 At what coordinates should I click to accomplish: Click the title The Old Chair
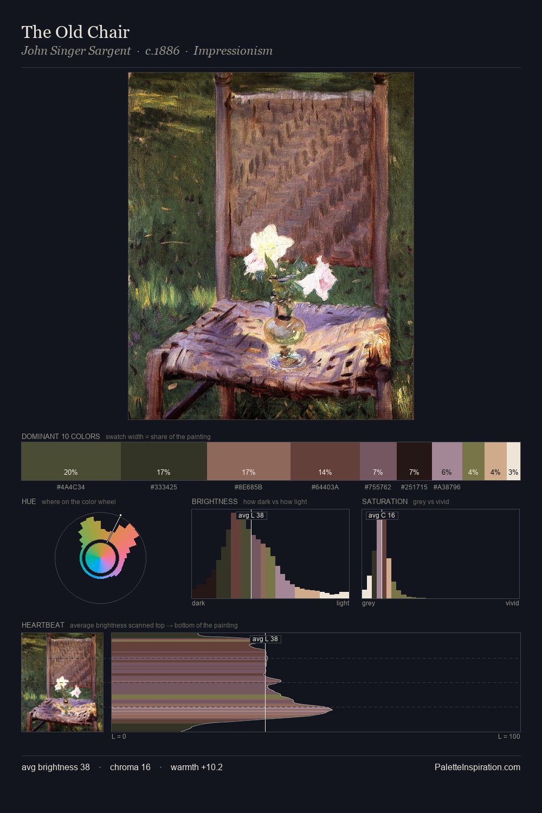pyautogui.click(x=75, y=32)
